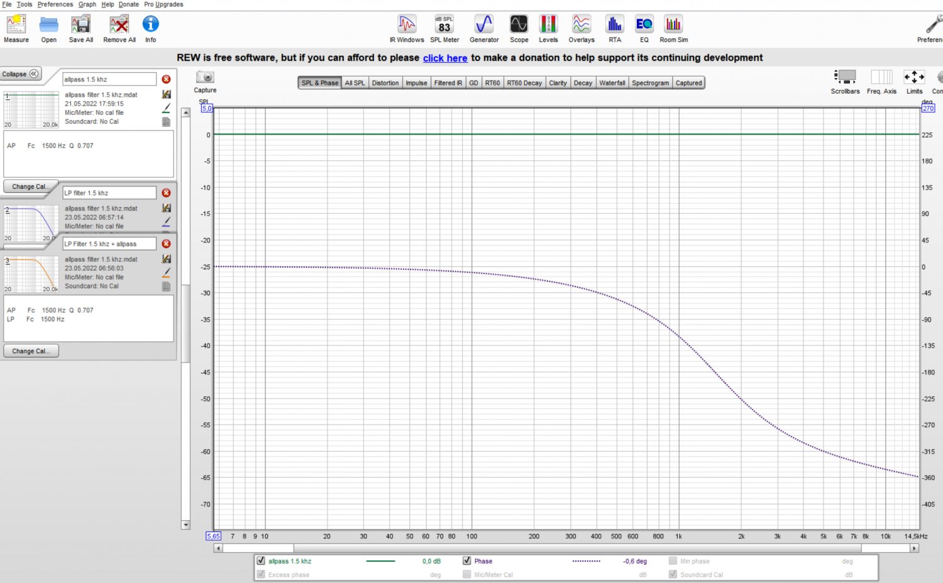Viewport: 943px width, 583px height.
Task: Click the Save All icon
Action: click(80, 25)
